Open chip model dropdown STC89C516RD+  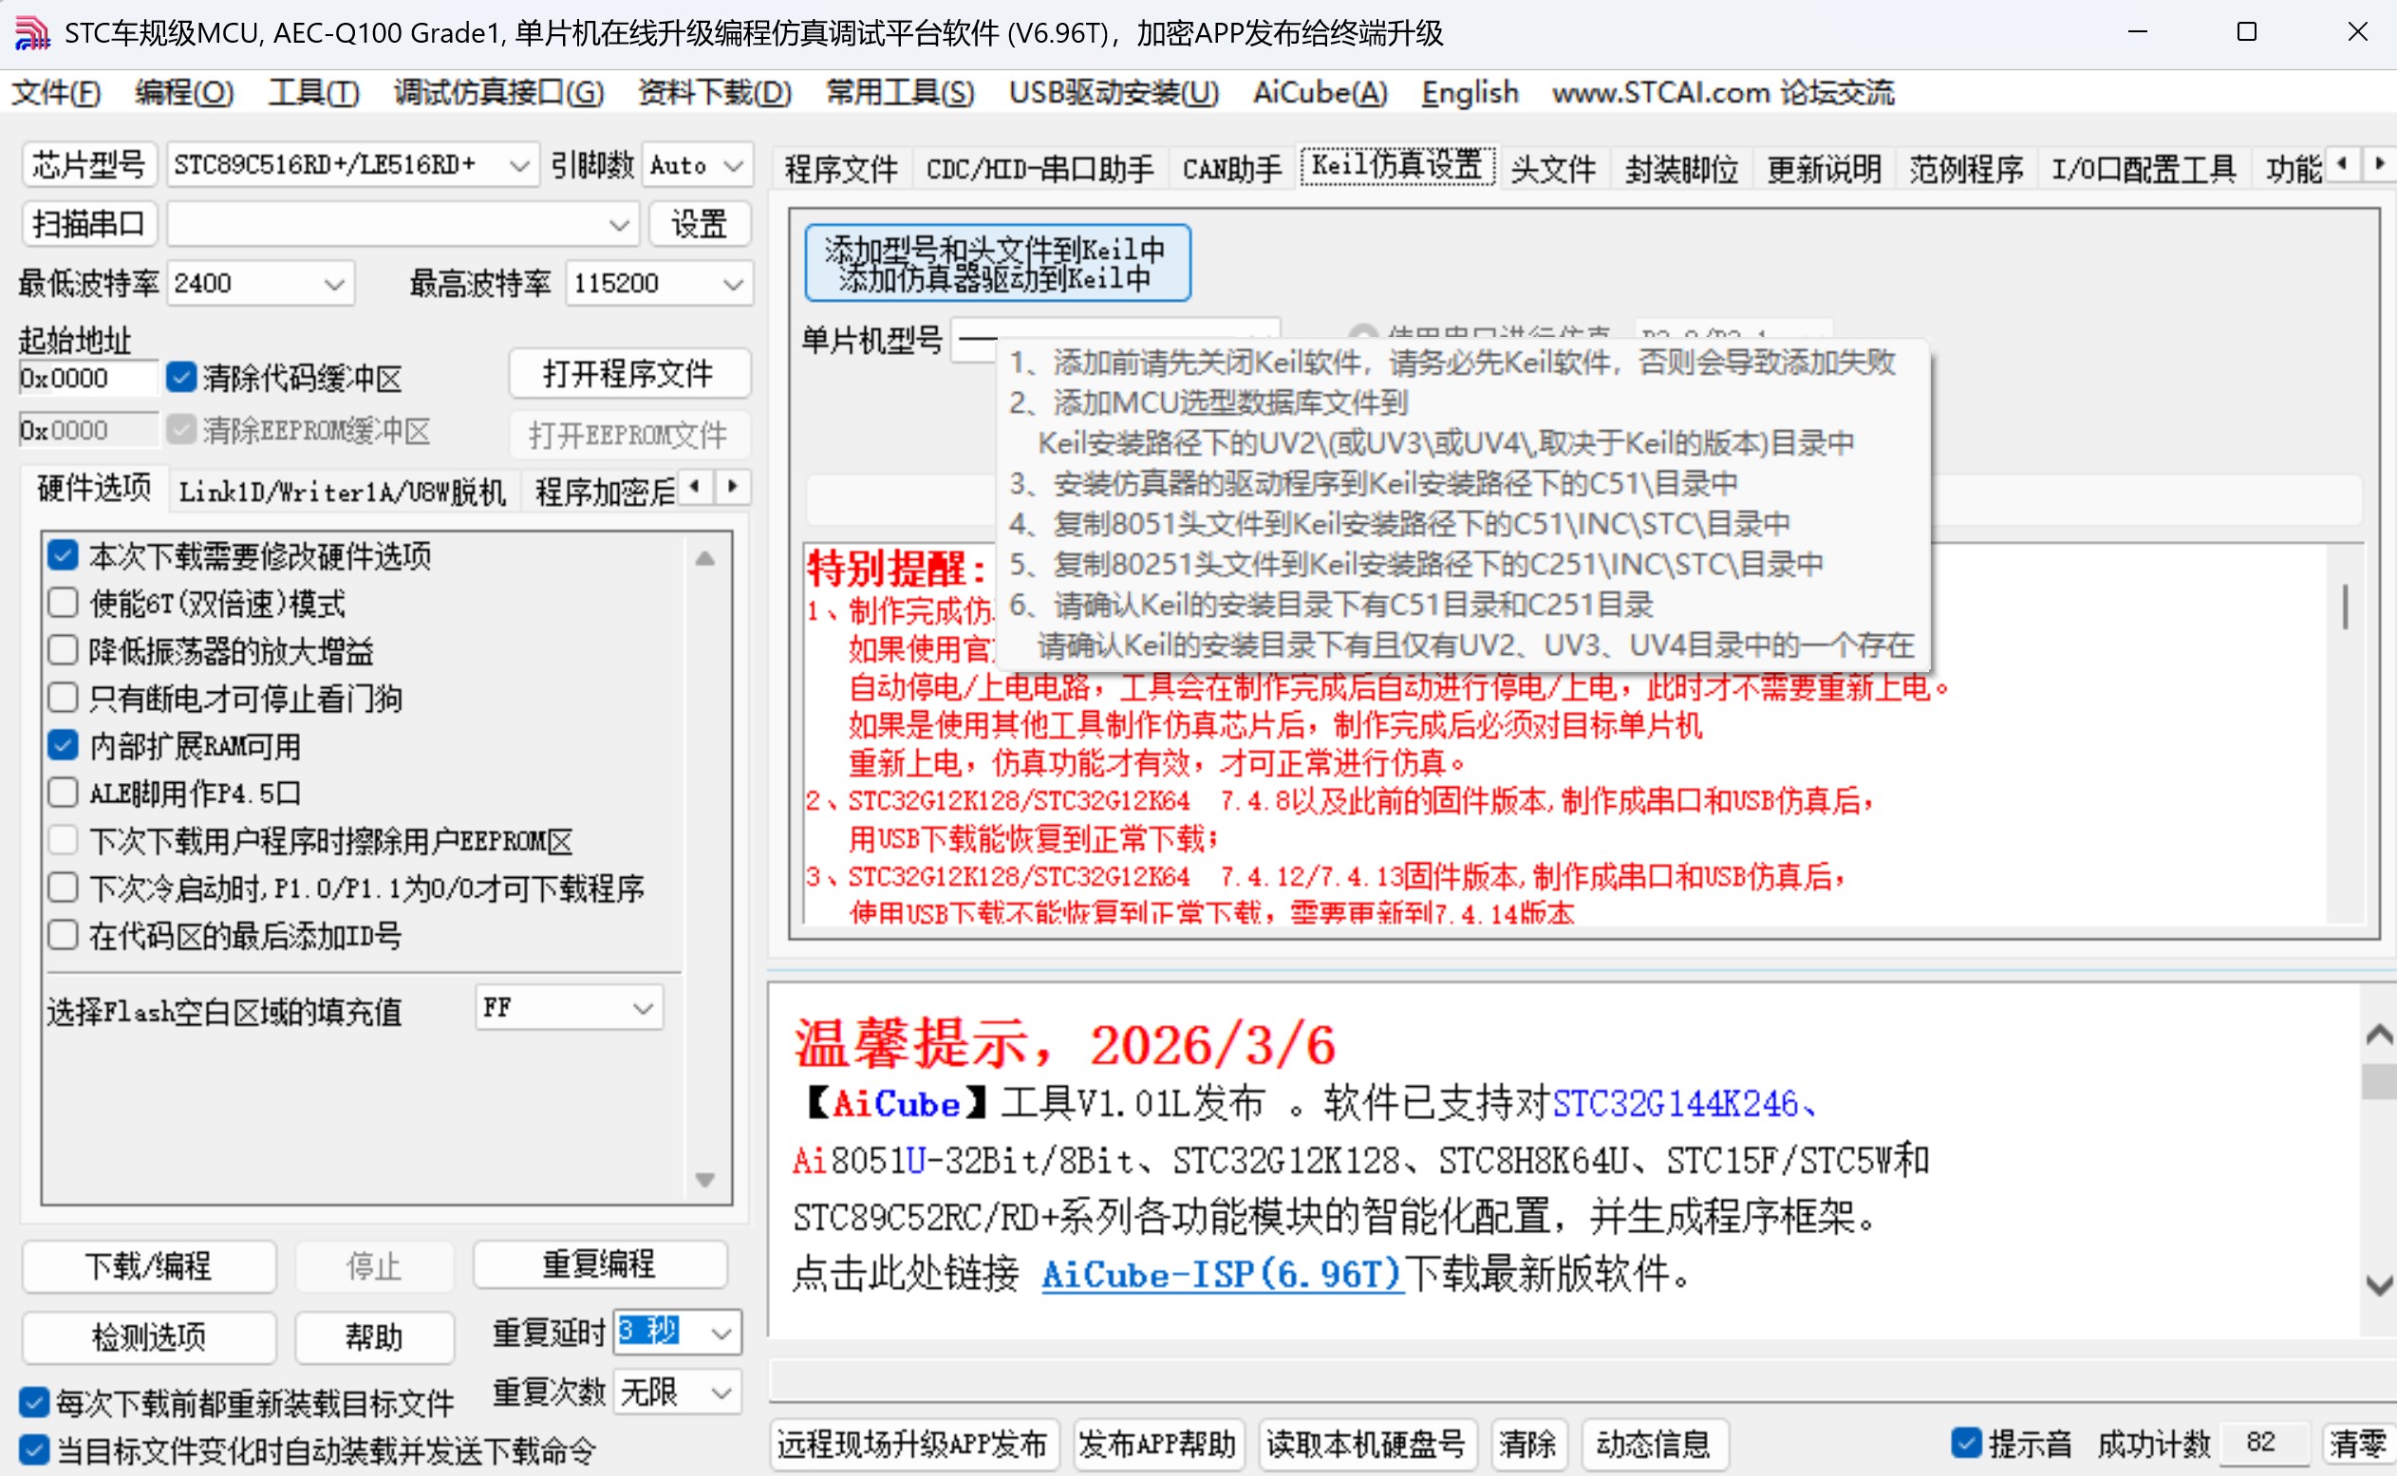point(352,165)
